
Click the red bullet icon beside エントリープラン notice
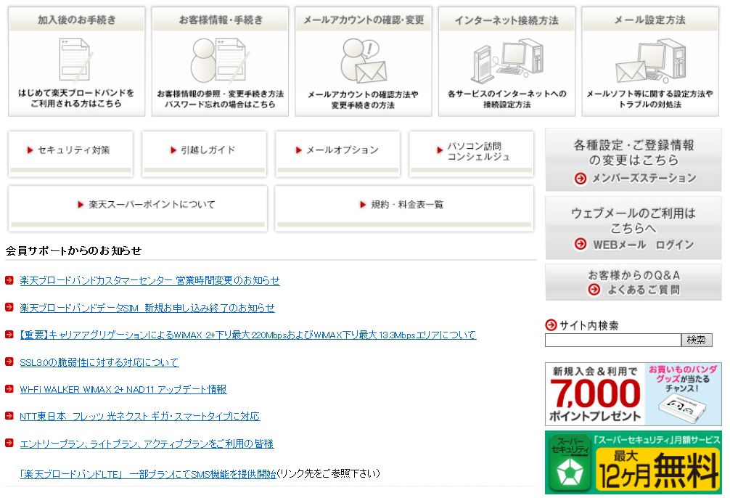pos(9,443)
